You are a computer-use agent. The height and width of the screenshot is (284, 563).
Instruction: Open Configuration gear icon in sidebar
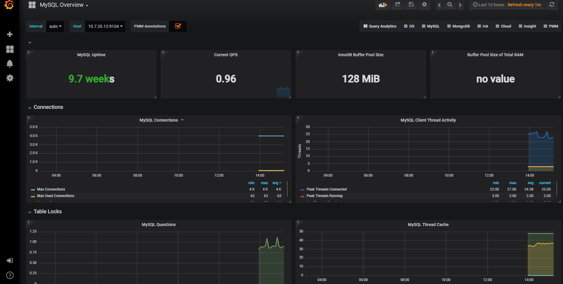click(10, 78)
